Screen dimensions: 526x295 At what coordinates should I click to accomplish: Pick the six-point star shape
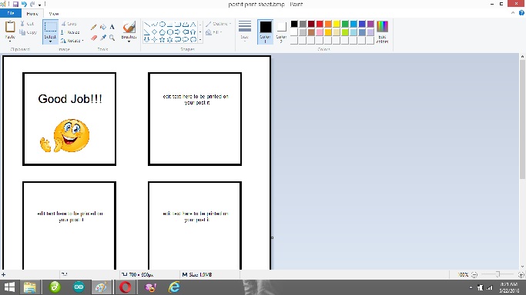(x=170, y=39)
